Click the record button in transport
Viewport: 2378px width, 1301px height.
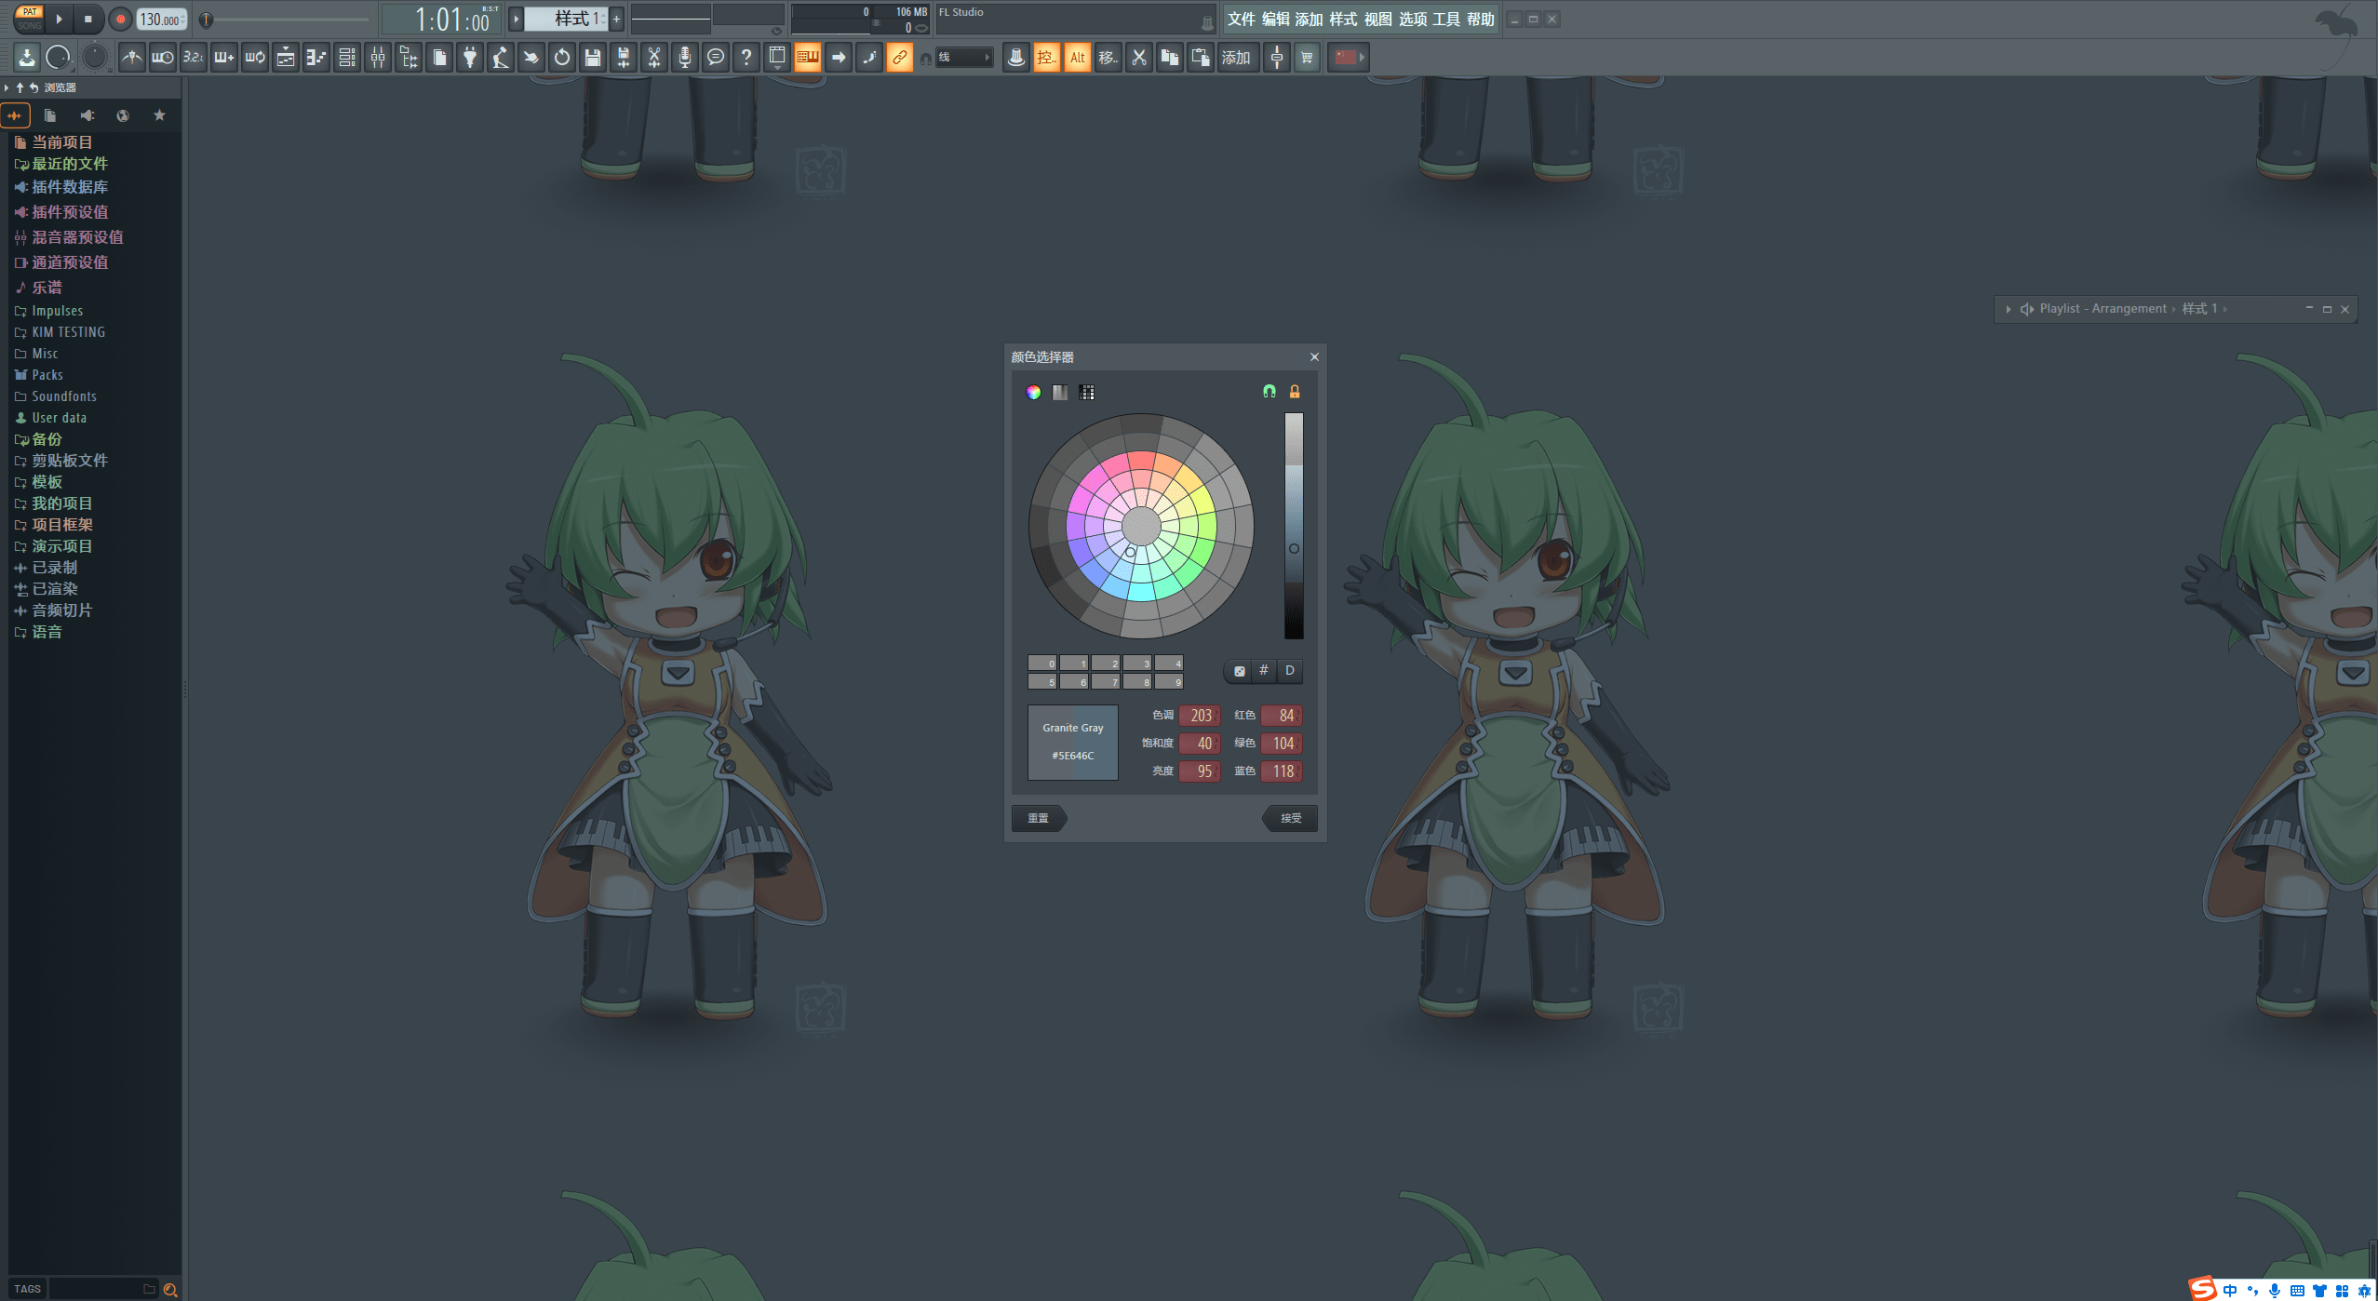coord(120,19)
